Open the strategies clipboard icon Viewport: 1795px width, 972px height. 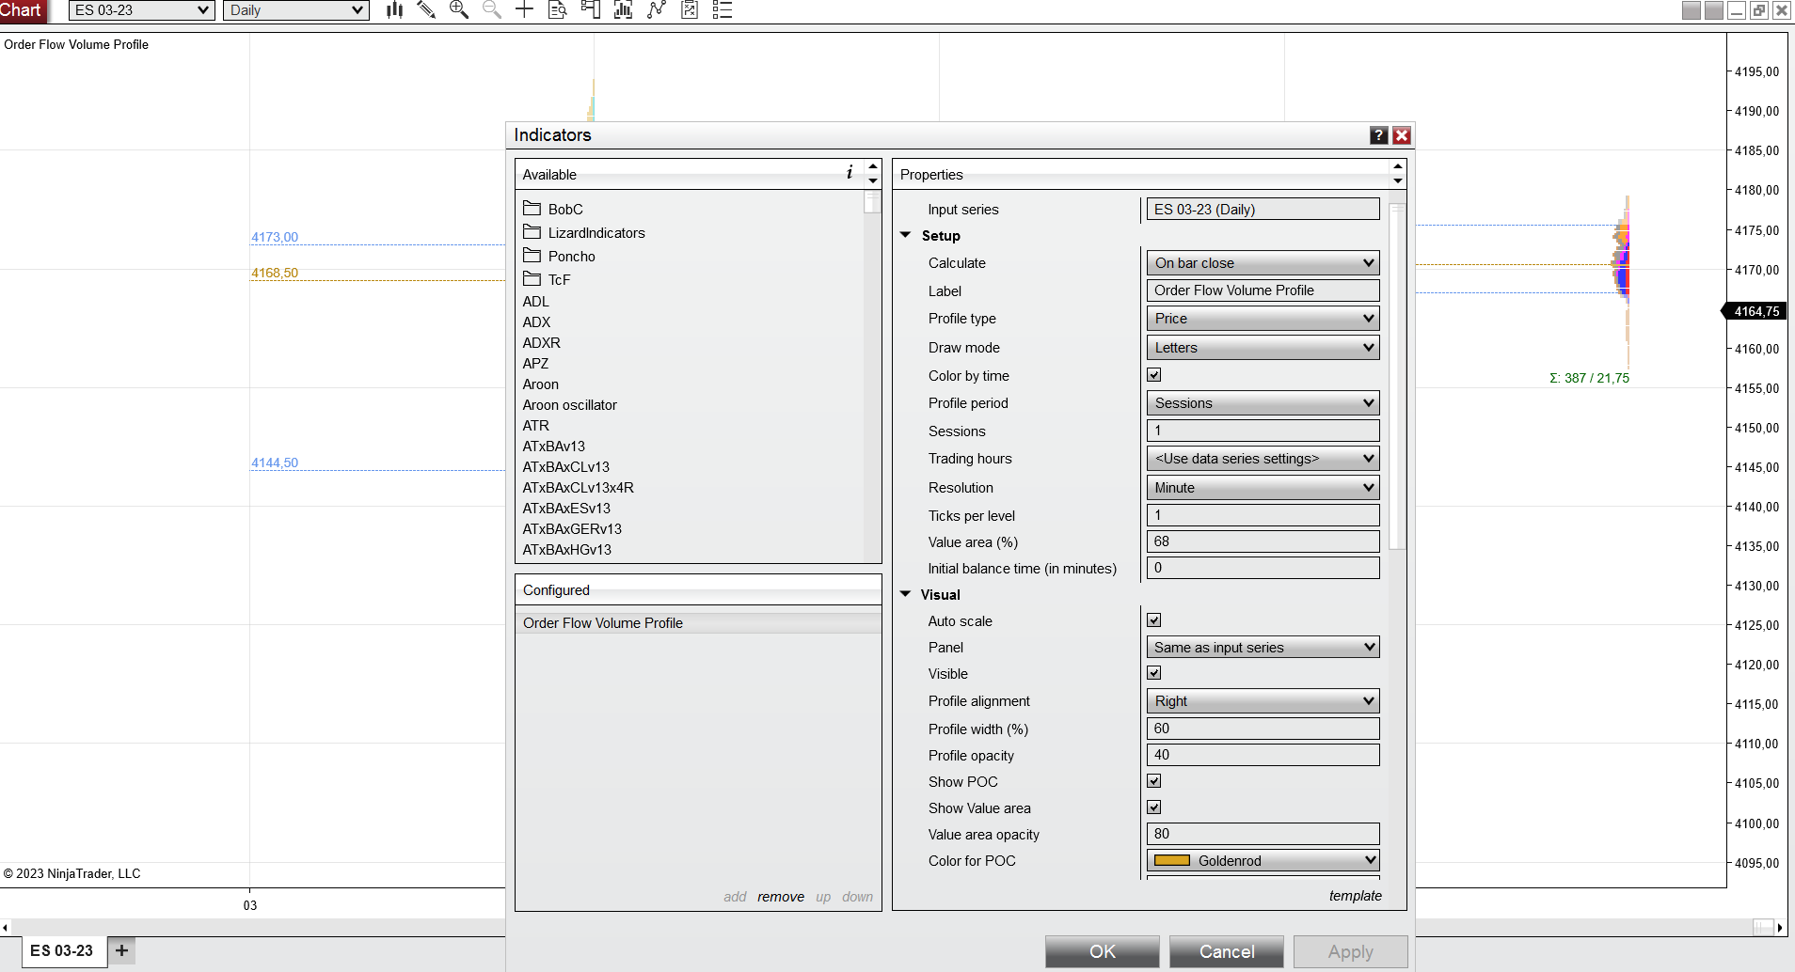[690, 10]
